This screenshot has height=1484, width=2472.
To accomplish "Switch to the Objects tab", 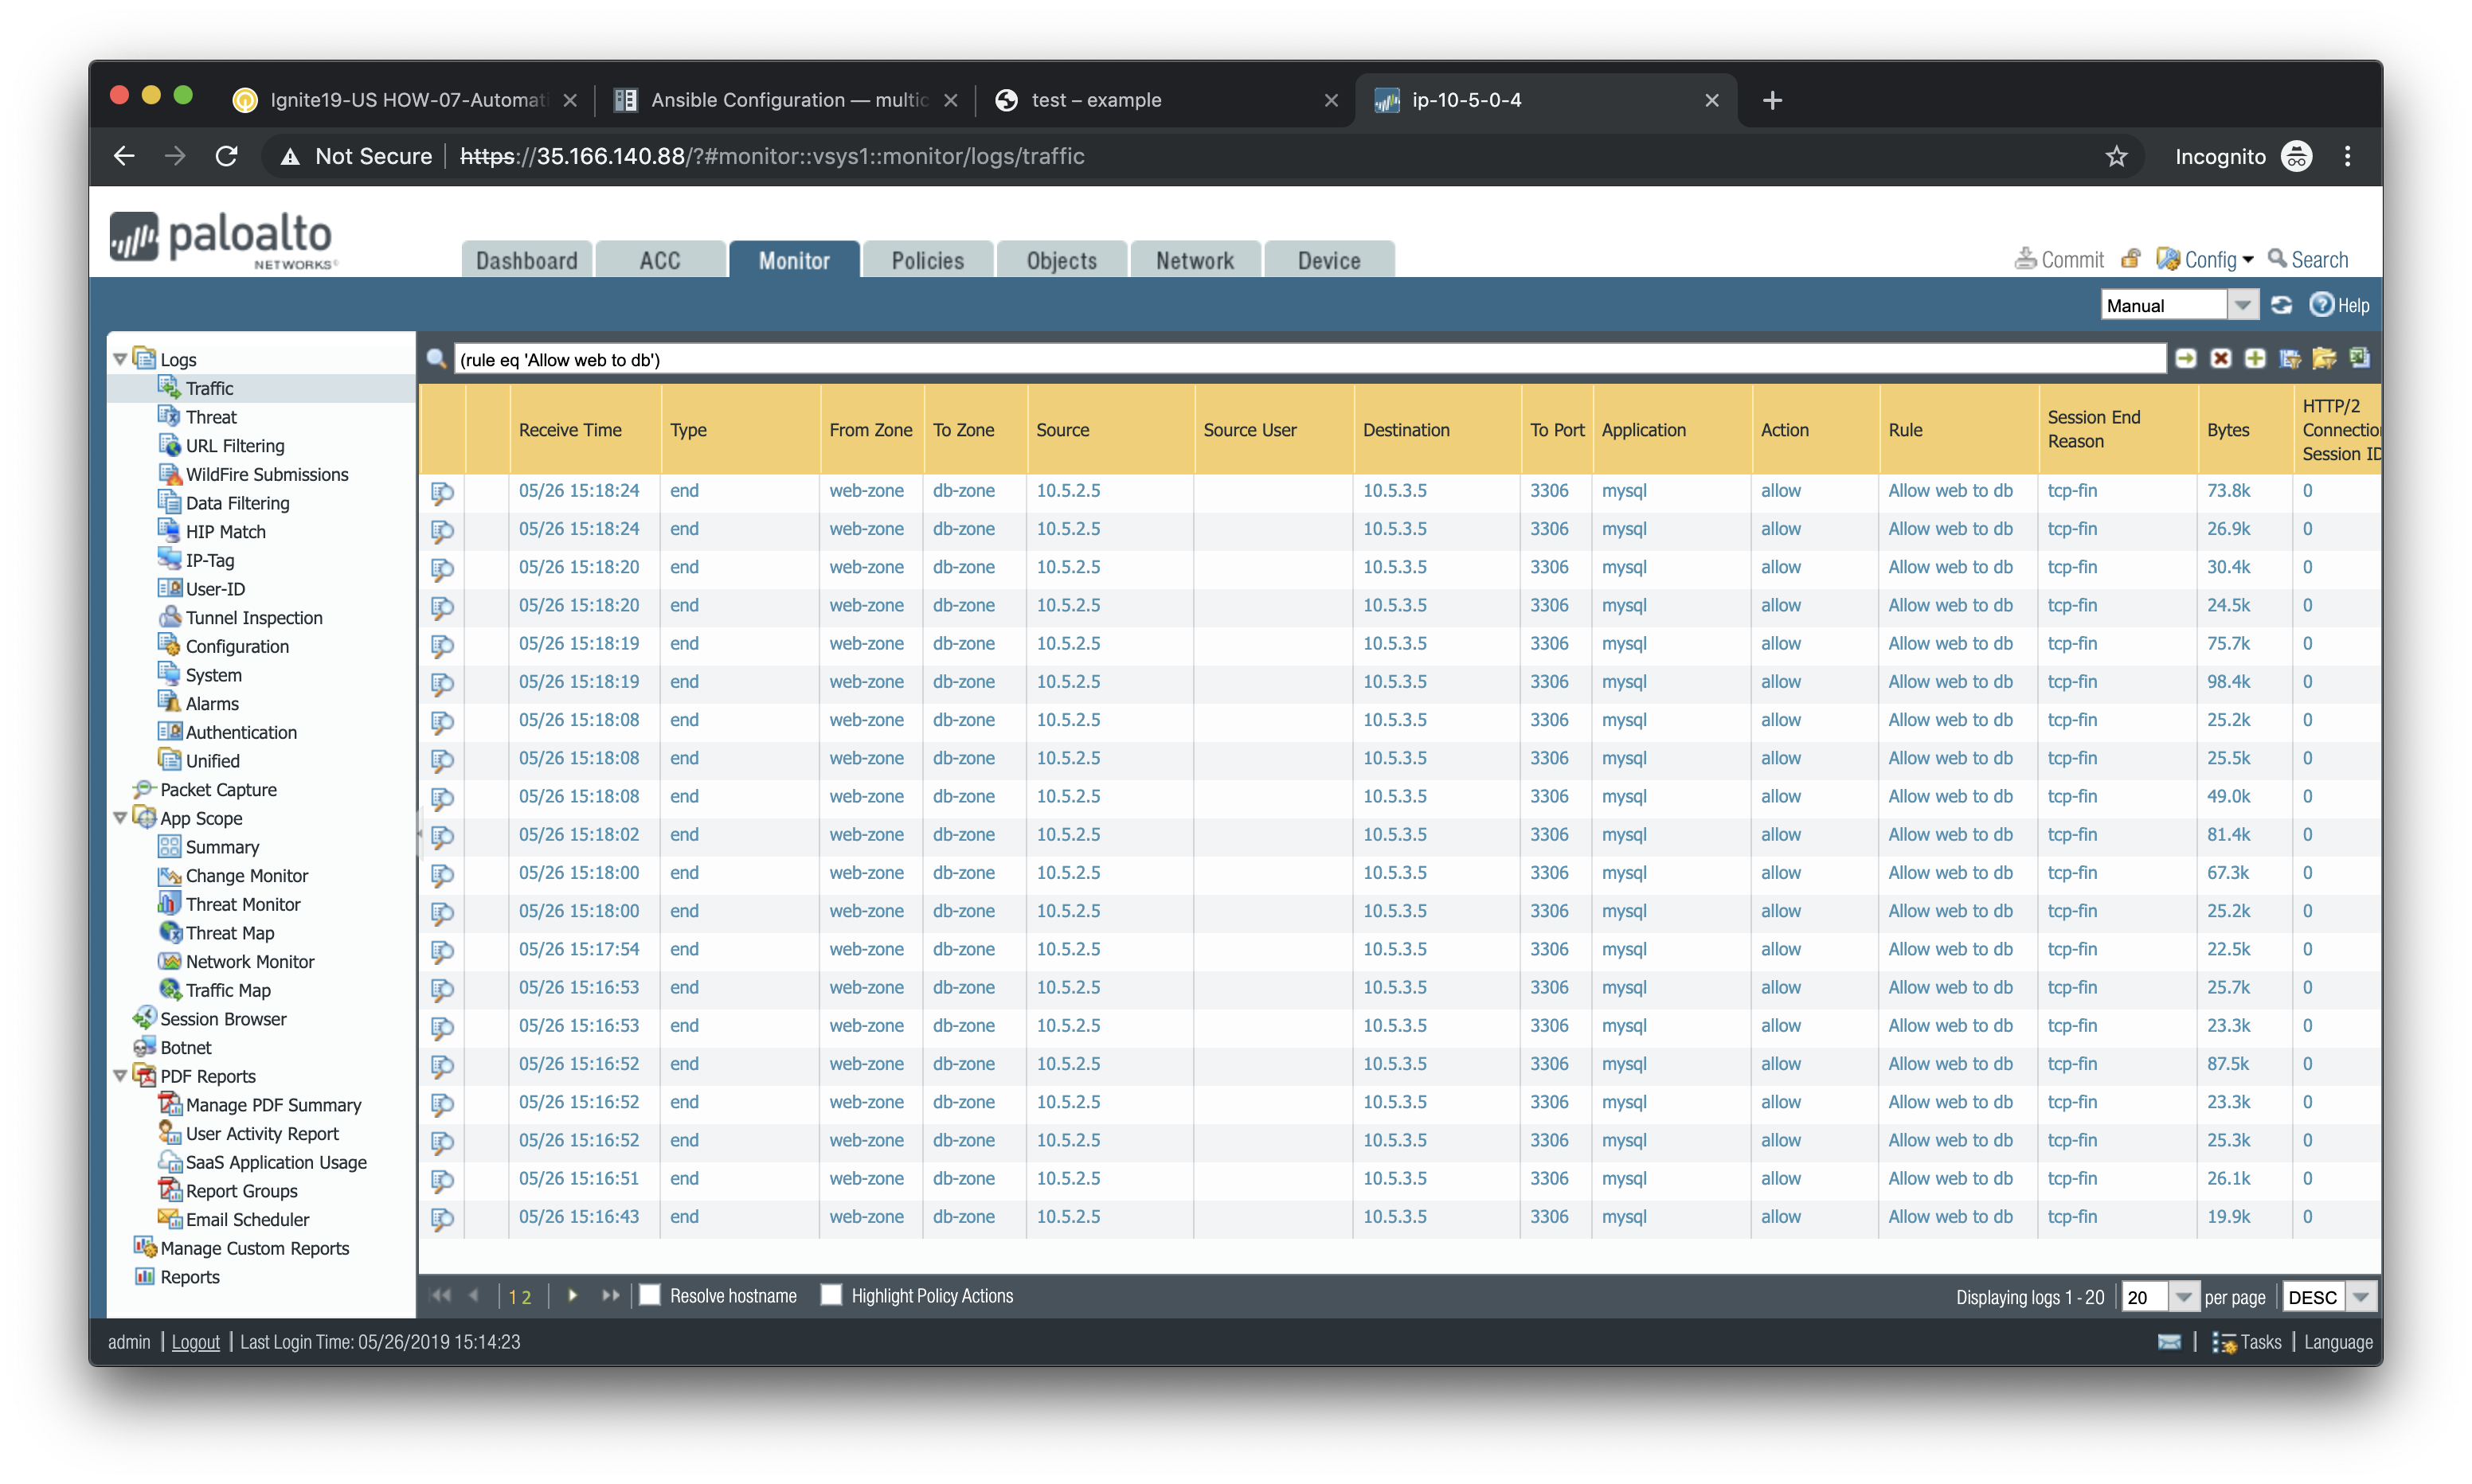I will [1062, 260].
